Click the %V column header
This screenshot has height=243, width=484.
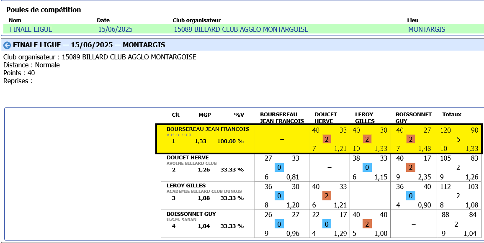[x=239, y=114]
